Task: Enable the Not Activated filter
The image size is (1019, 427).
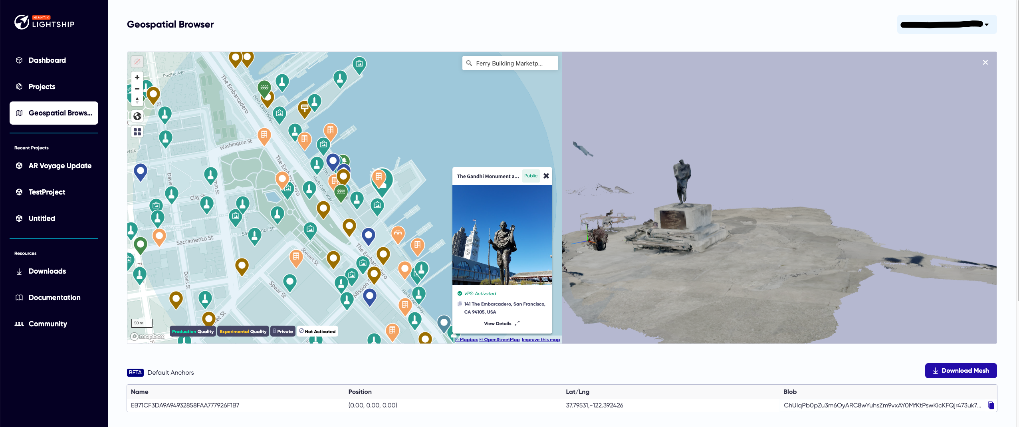Action: click(x=317, y=331)
